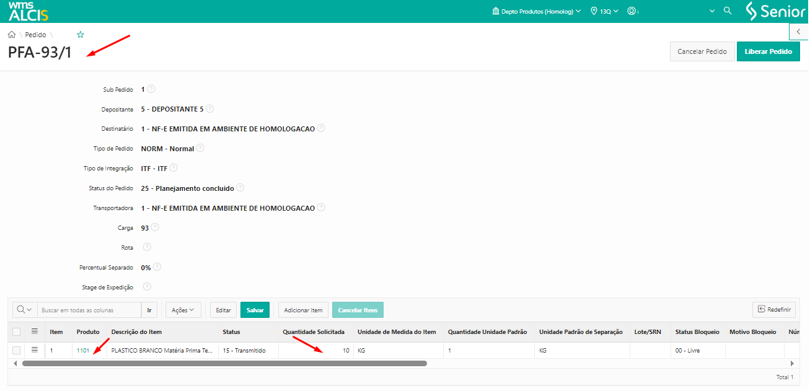Click Adicionar Item button

(x=304, y=310)
